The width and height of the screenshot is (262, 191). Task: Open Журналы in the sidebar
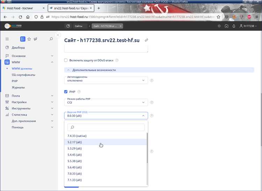click(18, 87)
